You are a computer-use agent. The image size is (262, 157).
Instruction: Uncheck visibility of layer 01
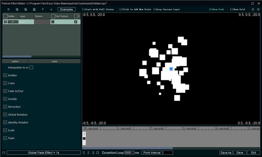5,22
